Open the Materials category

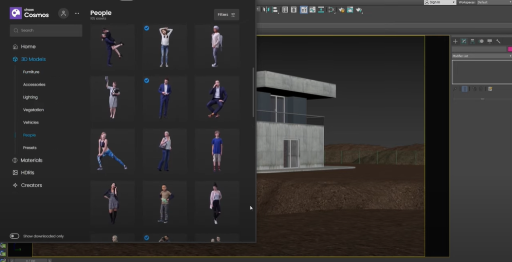pyautogui.click(x=31, y=160)
